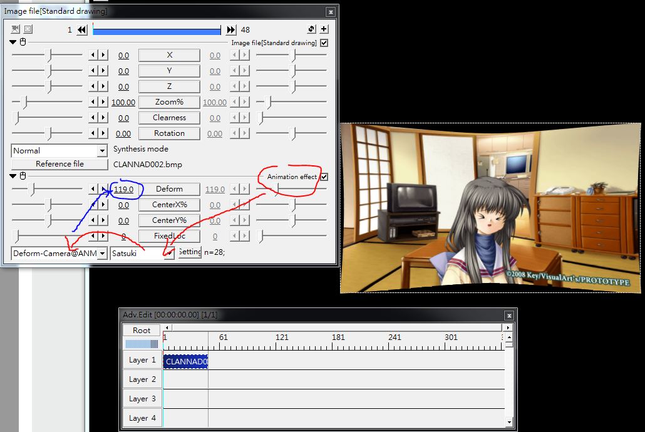Click the left Rotation slider handle

(x=49, y=133)
